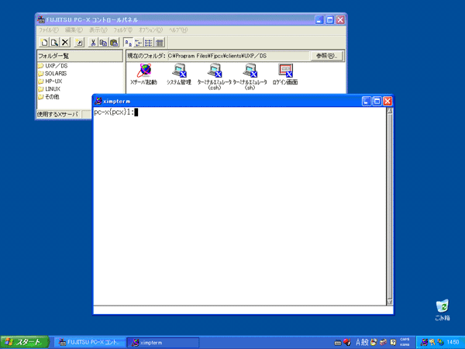465x349 pixels.
Task: Close the ximpterm window
Action: coord(387,101)
